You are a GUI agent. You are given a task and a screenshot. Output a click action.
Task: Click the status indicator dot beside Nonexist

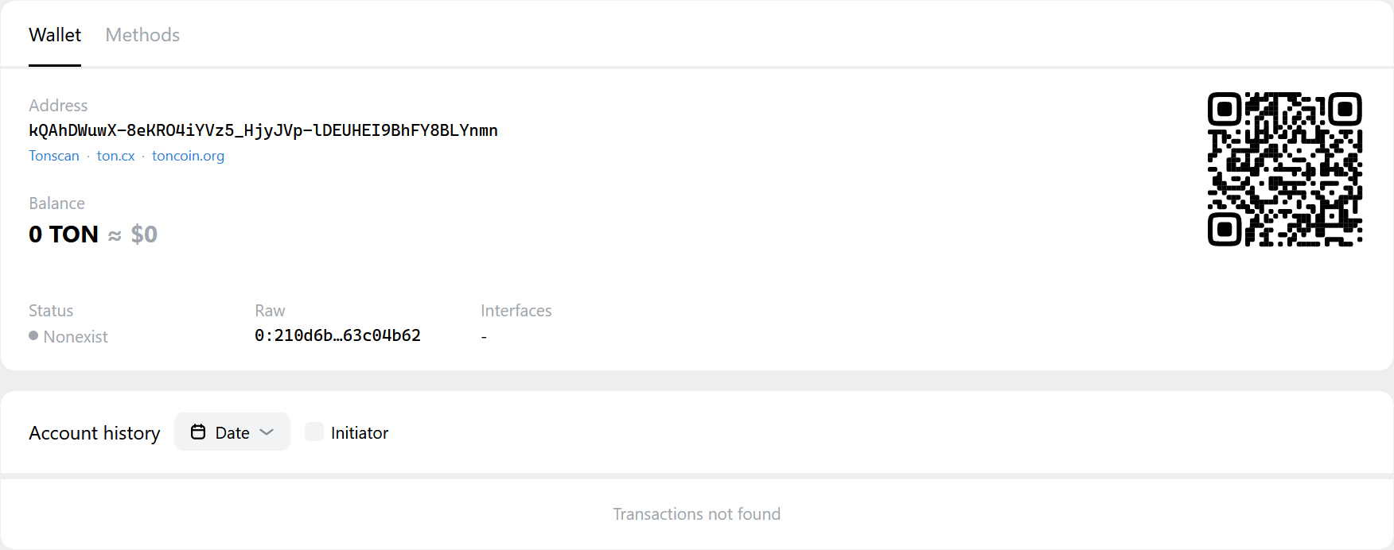click(x=33, y=336)
